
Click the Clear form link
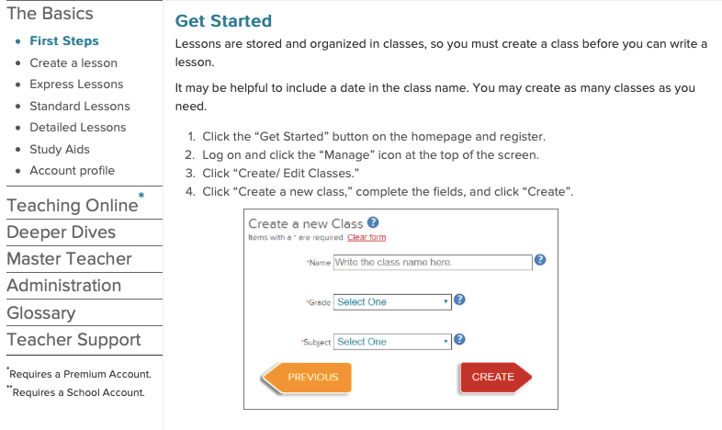pyautogui.click(x=367, y=237)
